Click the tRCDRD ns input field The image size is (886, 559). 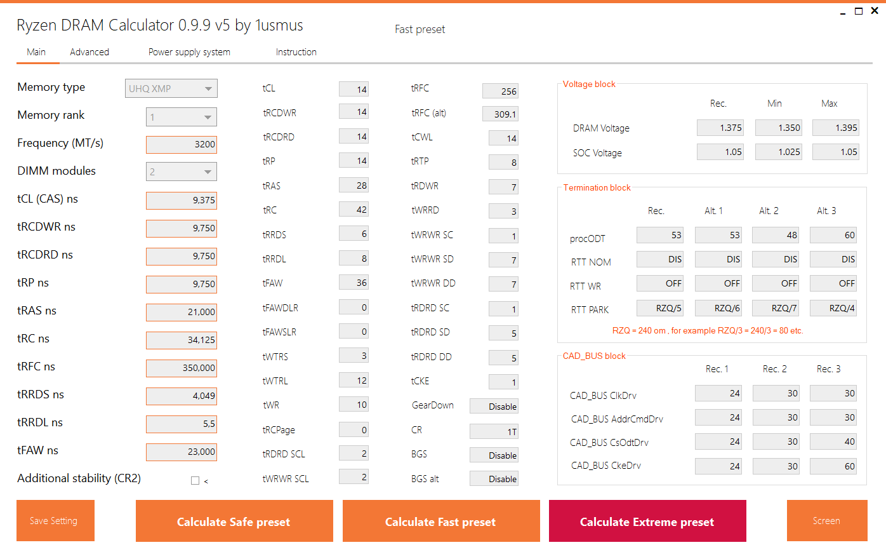(182, 256)
